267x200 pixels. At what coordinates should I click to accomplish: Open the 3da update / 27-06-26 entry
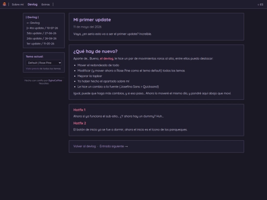(x=42, y=33)
